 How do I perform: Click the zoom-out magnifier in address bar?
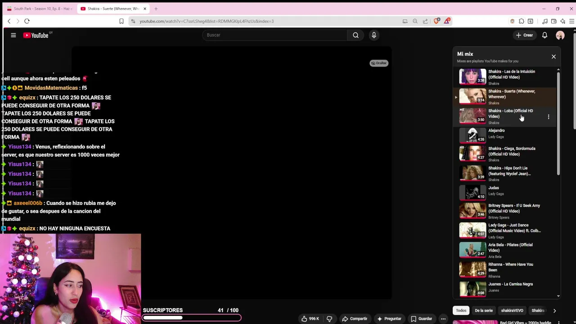(415, 21)
